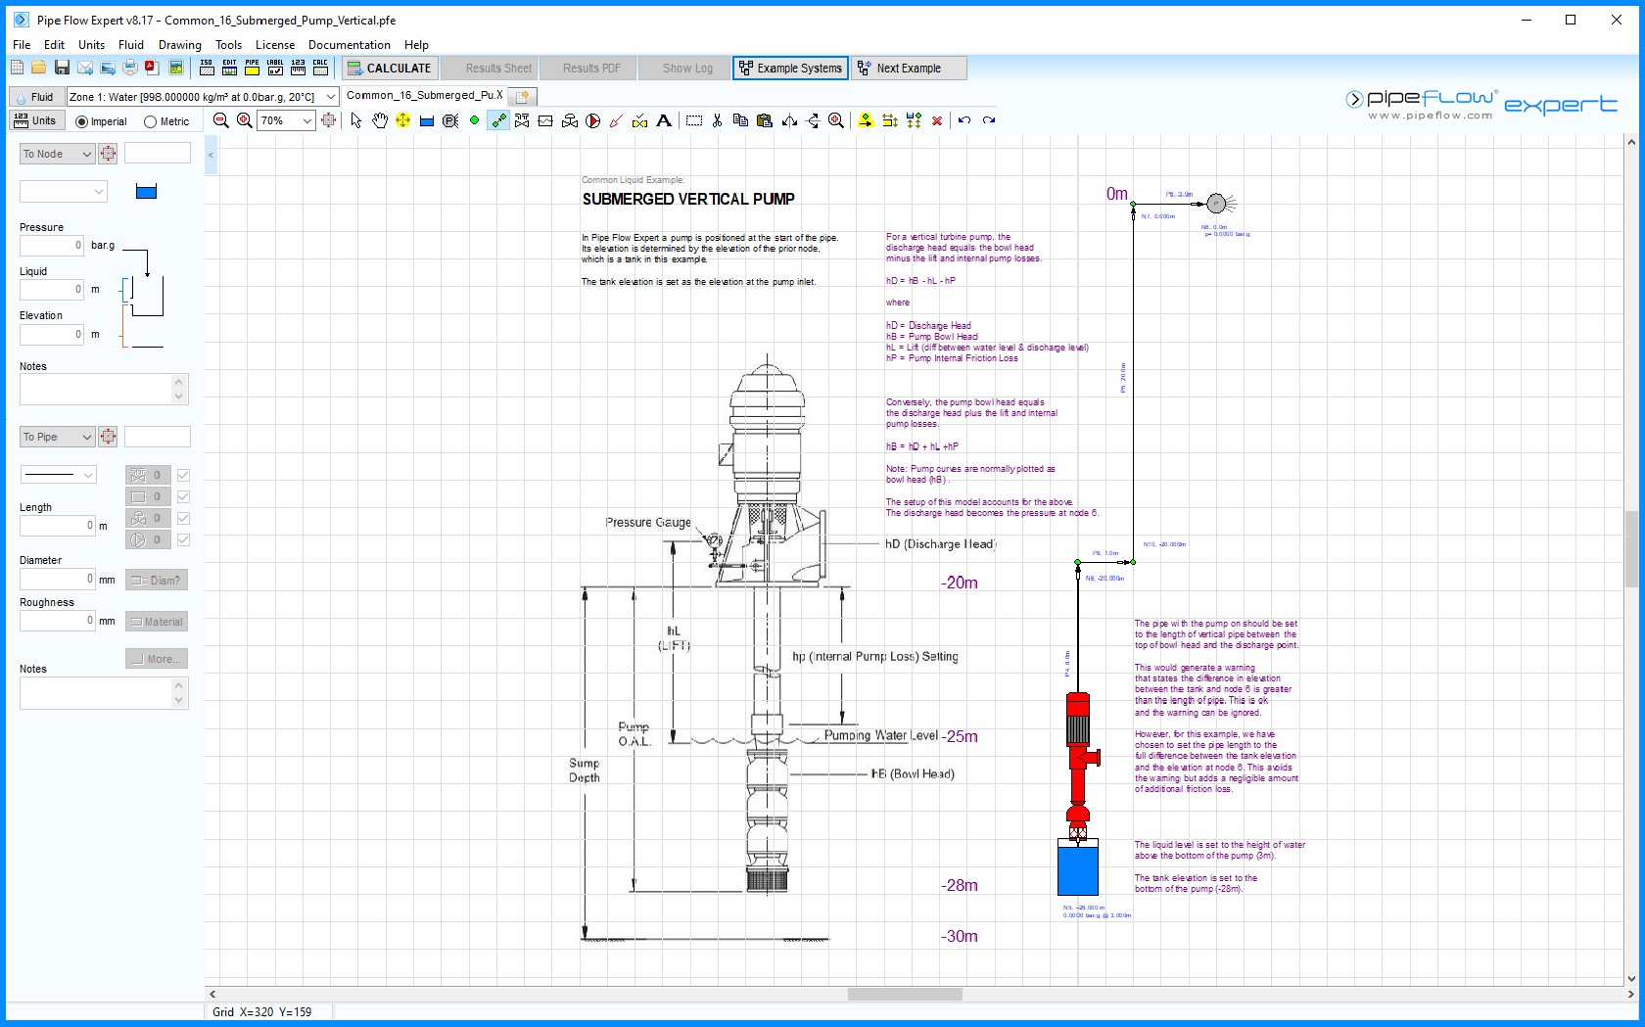Image resolution: width=1645 pixels, height=1027 pixels.
Task: Email the system via the envelope icon
Action: tap(85, 68)
